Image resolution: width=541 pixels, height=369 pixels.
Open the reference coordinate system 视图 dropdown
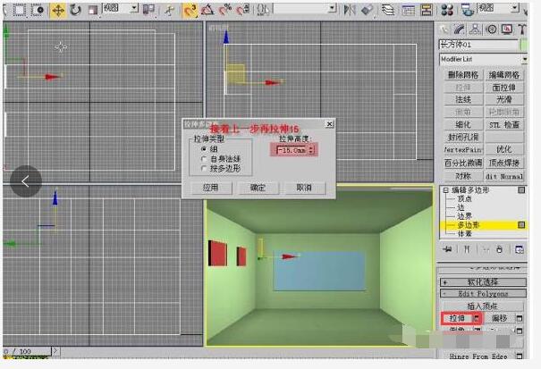(x=134, y=8)
